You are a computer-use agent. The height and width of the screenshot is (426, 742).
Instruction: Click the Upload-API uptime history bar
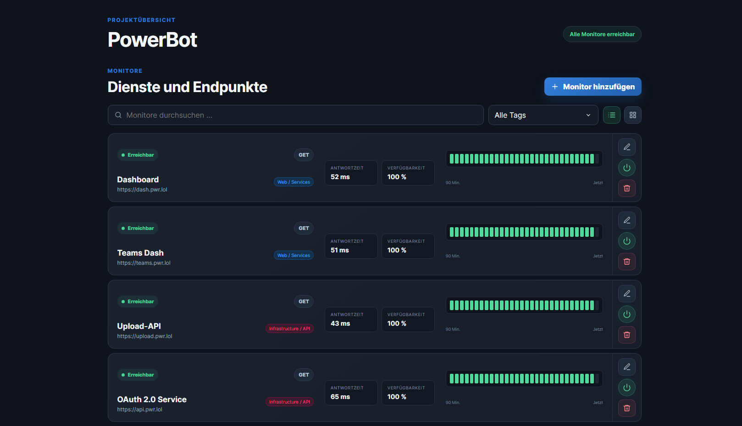(x=524, y=306)
